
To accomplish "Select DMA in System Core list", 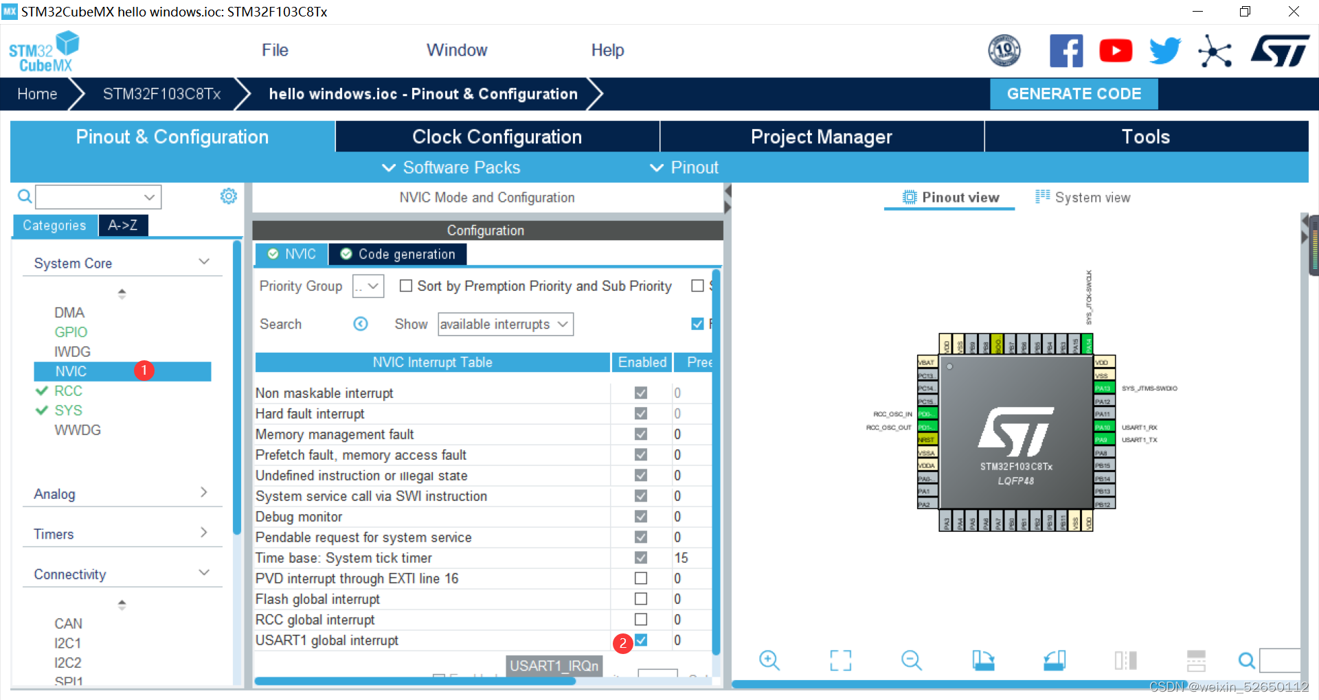I will point(69,313).
